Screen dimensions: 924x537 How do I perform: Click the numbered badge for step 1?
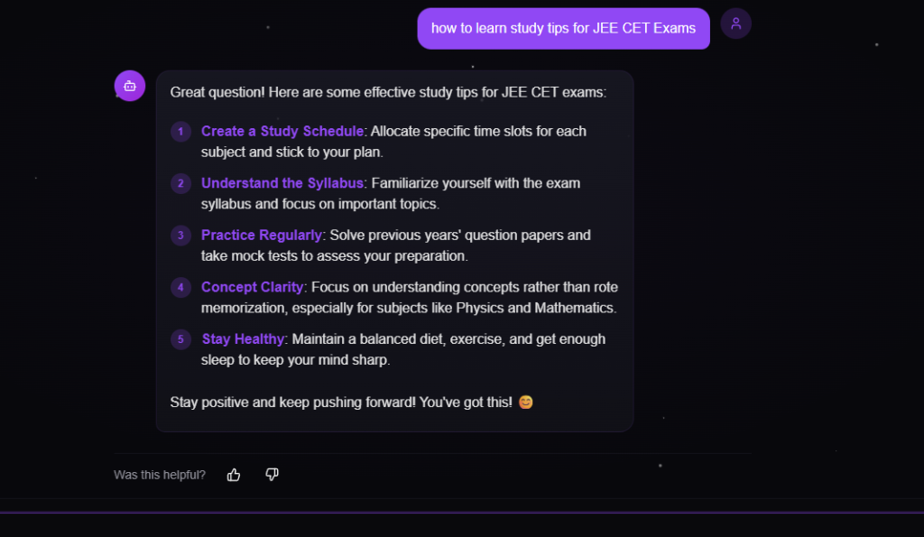pyautogui.click(x=180, y=131)
